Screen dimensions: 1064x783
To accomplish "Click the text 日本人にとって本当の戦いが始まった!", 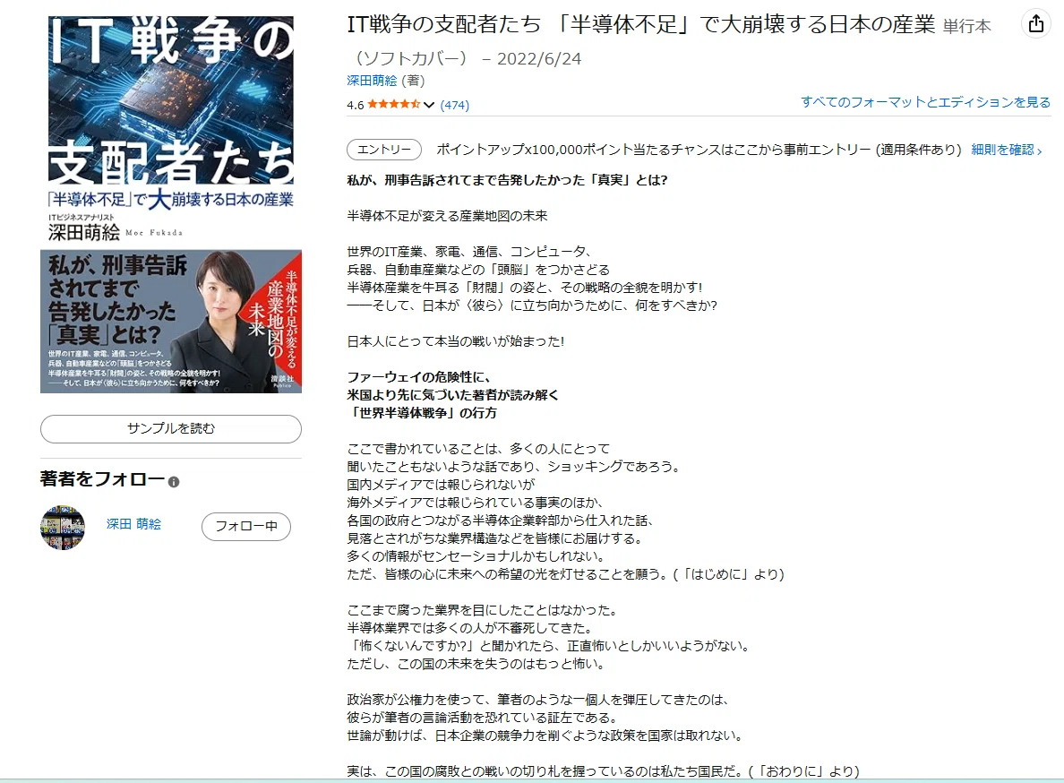I will click(x=456, y=341).
